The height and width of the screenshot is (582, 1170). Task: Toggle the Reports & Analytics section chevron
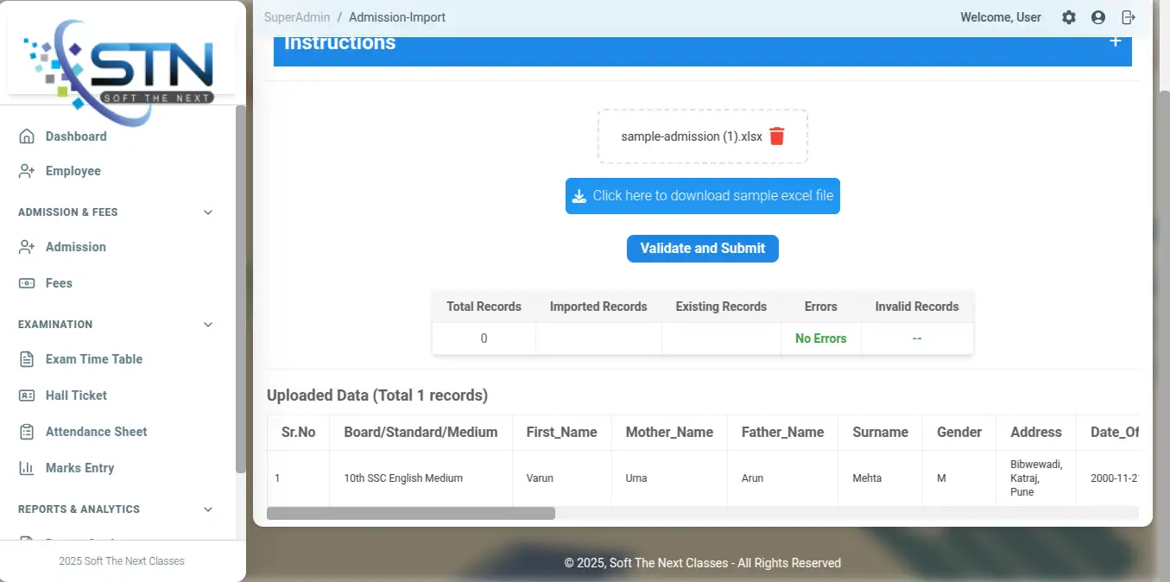tap(208, 509)
